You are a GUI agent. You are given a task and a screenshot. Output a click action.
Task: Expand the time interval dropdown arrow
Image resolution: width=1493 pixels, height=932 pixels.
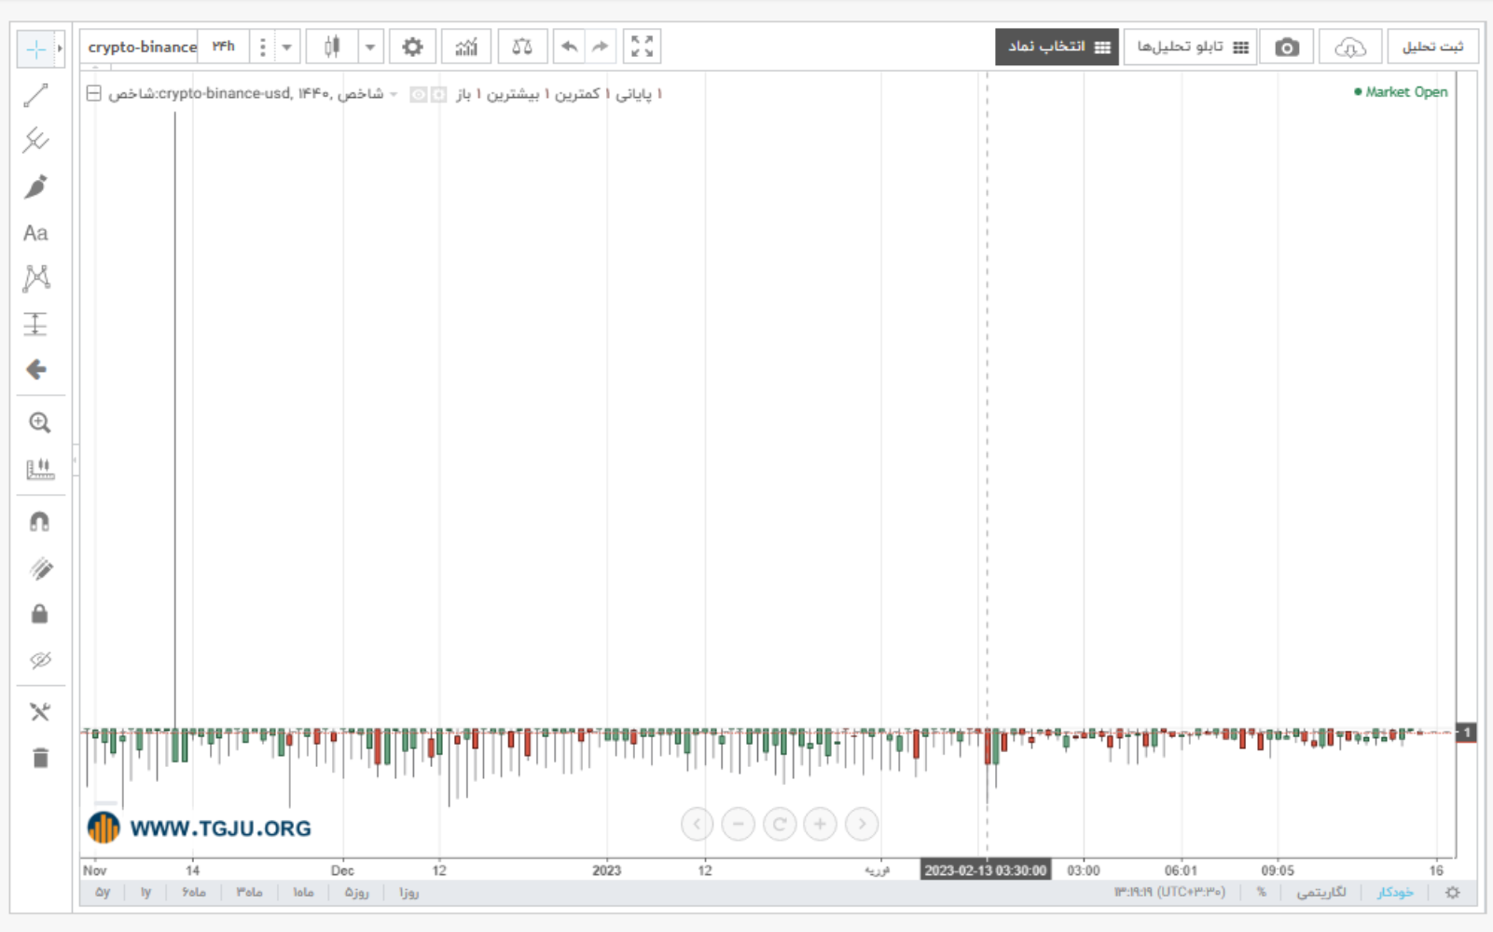286,47
